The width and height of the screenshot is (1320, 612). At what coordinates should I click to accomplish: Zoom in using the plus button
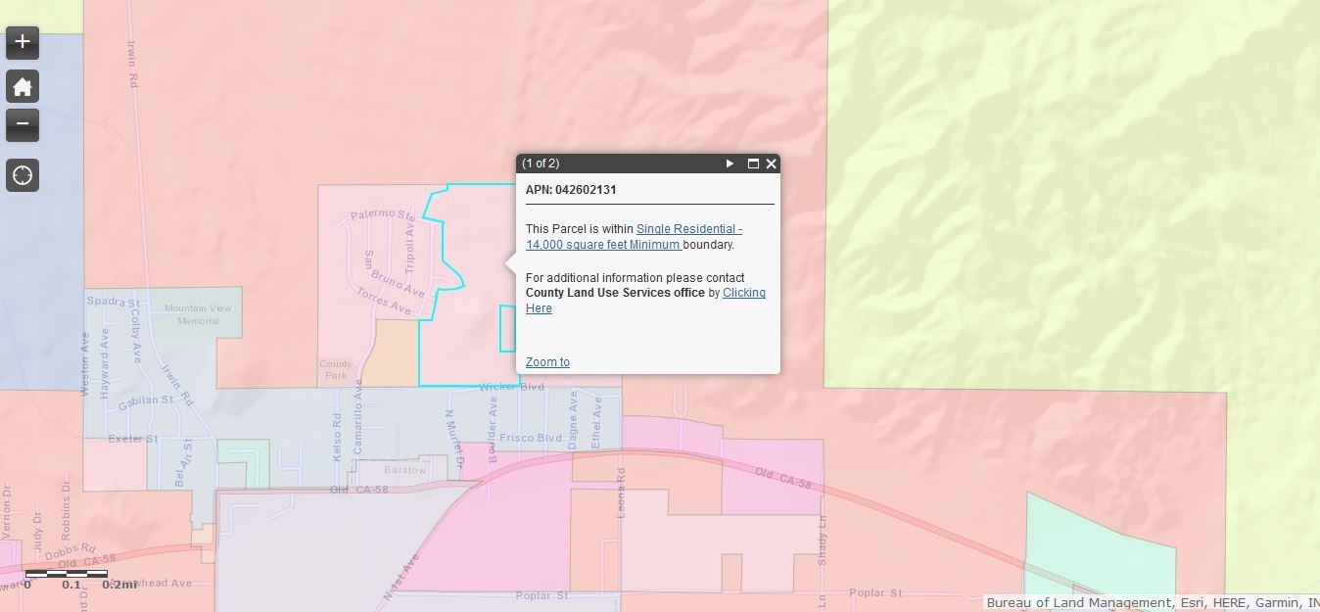point(22,43)
